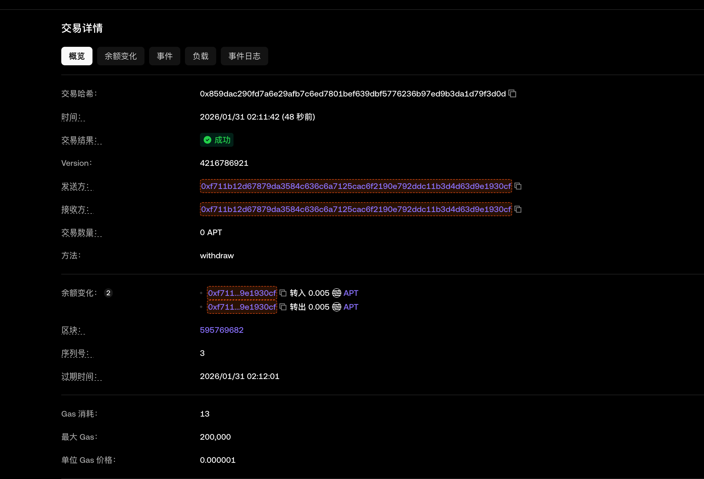Viewport: 704px width, 479px height.
Task: Select the 概览 tab
Action: [x=77, y=56]
